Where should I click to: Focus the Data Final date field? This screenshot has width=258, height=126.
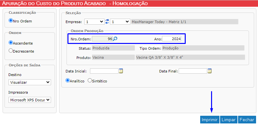193,71
